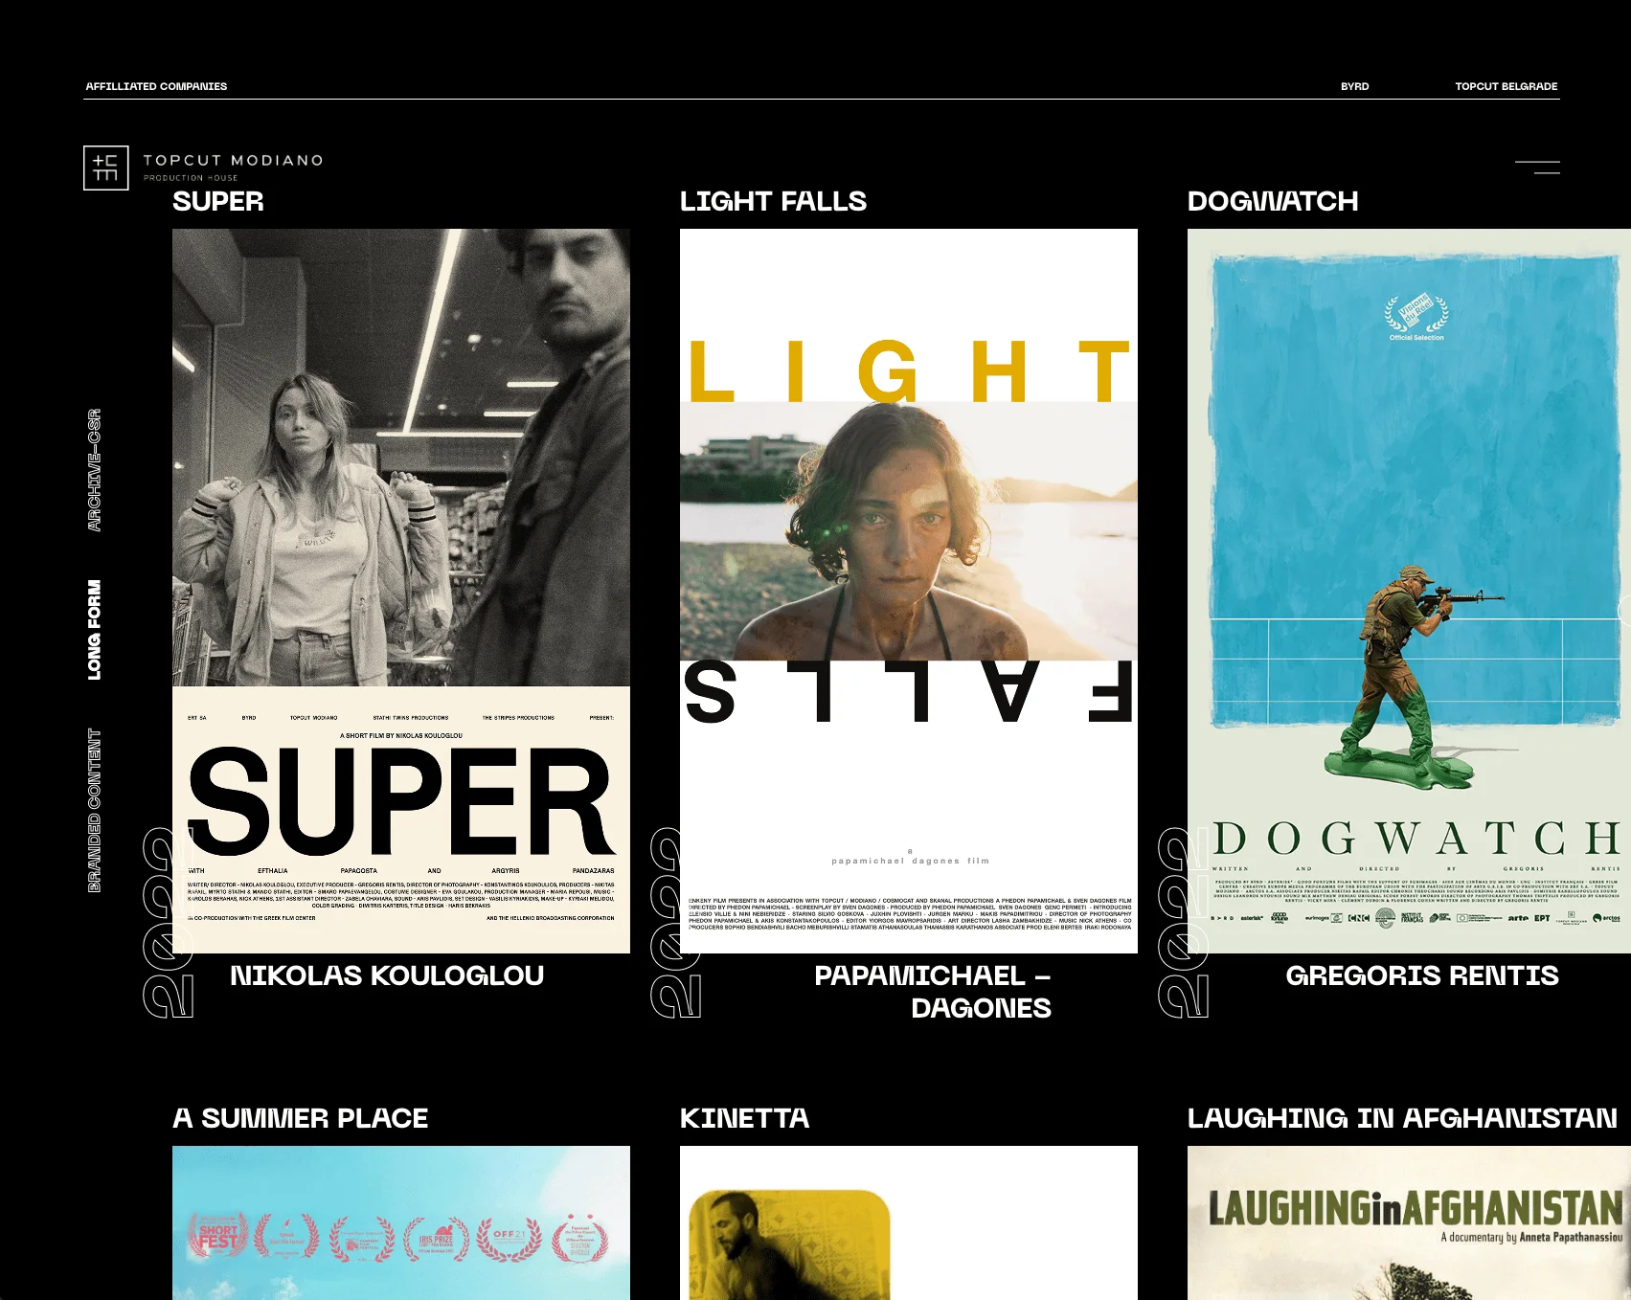Open the BYRD affiliated company link
This screenshot has width=1631, height=1300.
point(1354,86)
